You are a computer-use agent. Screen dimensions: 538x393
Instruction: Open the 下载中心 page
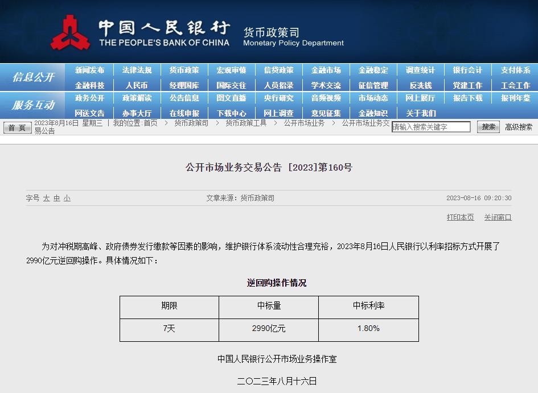point(231,113)
